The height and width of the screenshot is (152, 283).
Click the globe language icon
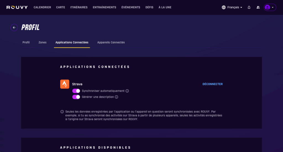pos(224,7)
